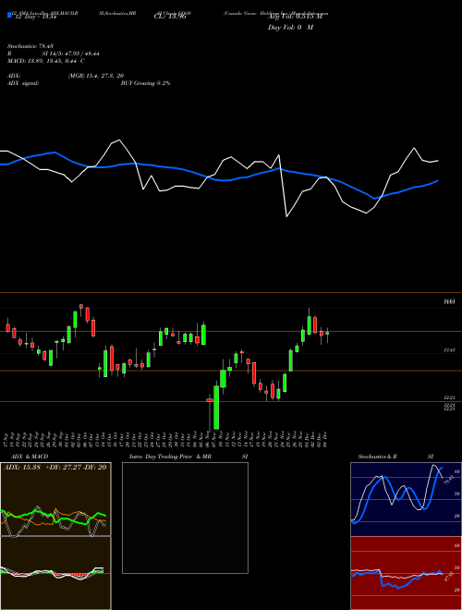Click the empty intraday trading price box
This screenshot has width=462, height=610.
pos(185,518)
